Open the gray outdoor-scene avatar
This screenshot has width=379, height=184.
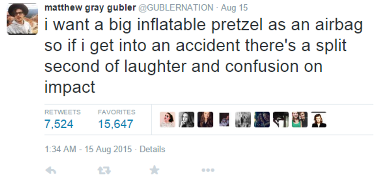tap(243, 119)
